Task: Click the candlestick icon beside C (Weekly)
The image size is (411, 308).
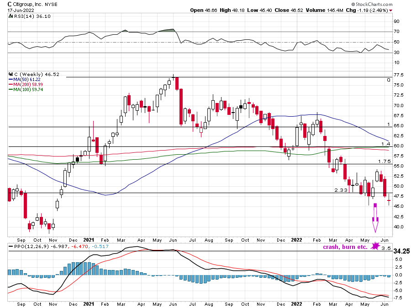Action: [11, 74]
